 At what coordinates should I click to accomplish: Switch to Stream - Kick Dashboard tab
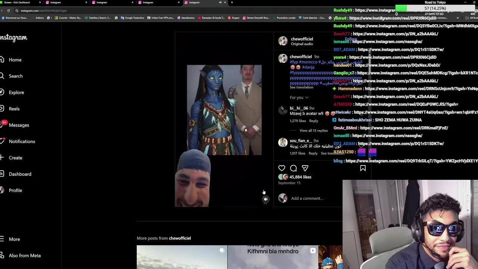point(21,2)
